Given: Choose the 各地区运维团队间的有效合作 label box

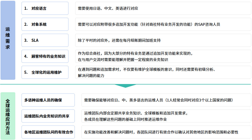Looking at the screenshot, I should point(48,132).
